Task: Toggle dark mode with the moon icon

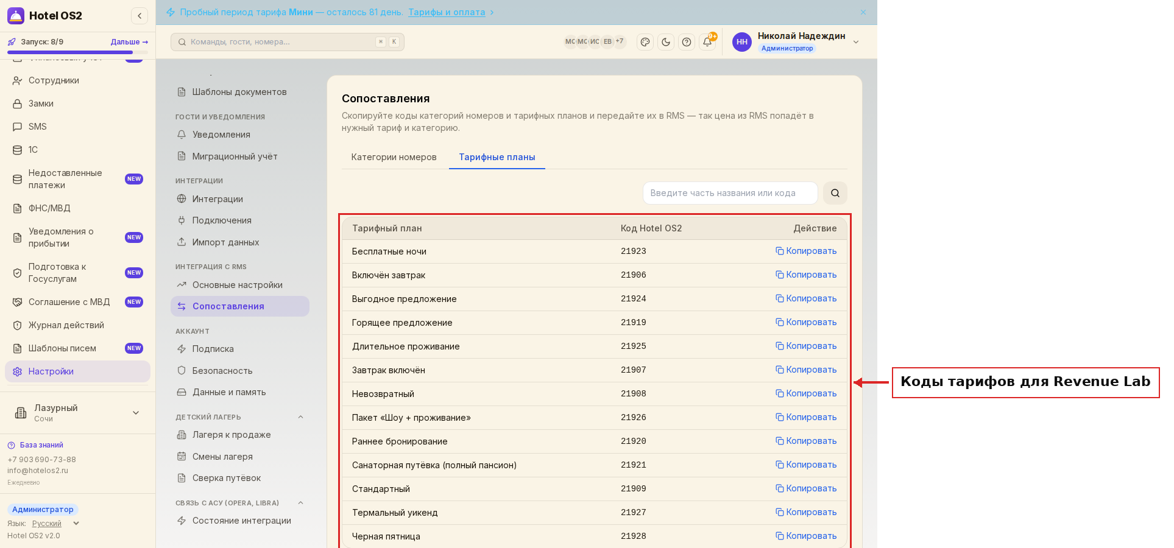Action: click(666, 42)
